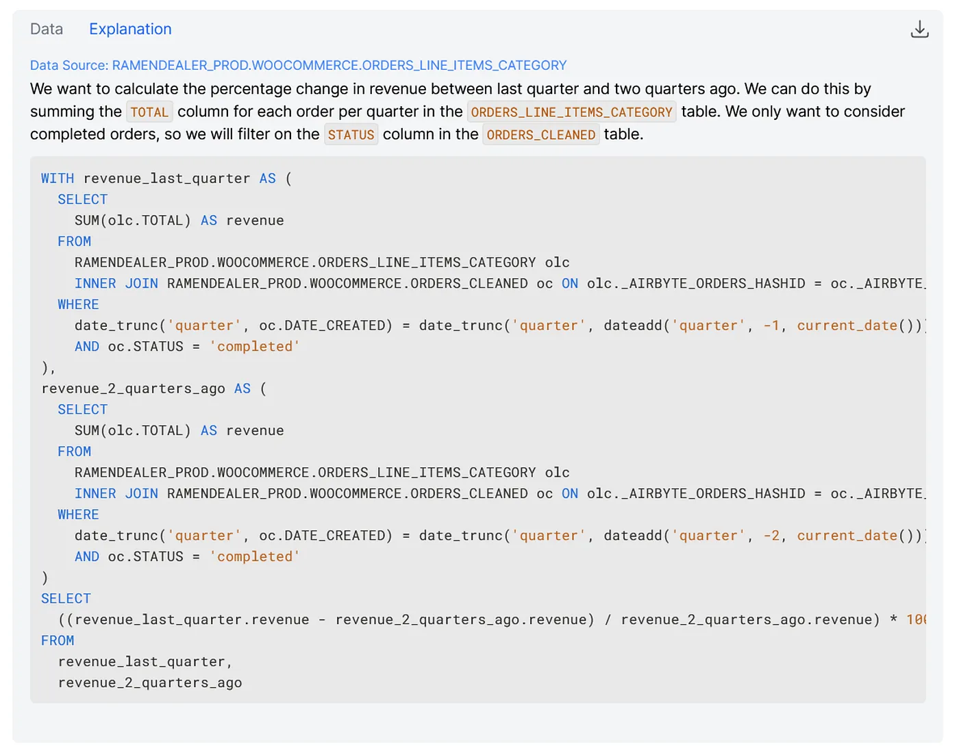Click 'completed' in the revenue_2_quarters_ago CTE
The height and width of the screenshot is (755, 959).
tap(255, 557)
